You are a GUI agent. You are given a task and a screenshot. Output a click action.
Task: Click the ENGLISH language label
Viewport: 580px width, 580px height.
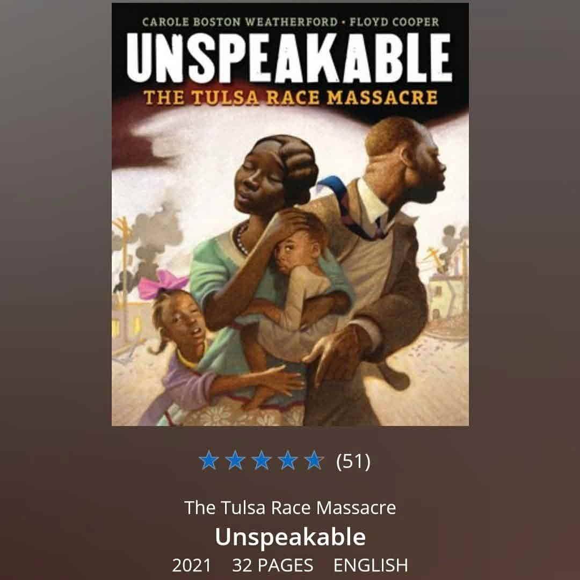(x=371, y=565)
